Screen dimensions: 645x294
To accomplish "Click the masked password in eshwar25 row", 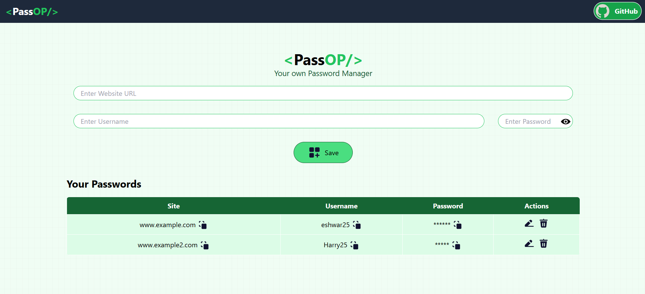I will (442, 224).
